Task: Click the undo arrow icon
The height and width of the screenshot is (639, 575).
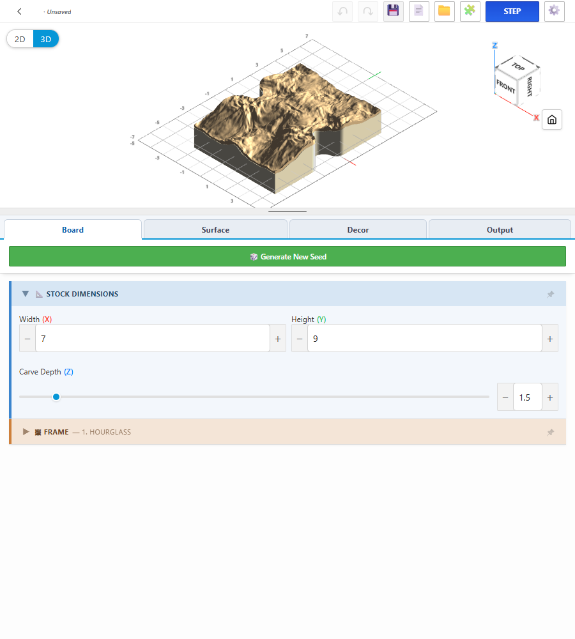Action: pyautogui.click(x=342, y=12)
